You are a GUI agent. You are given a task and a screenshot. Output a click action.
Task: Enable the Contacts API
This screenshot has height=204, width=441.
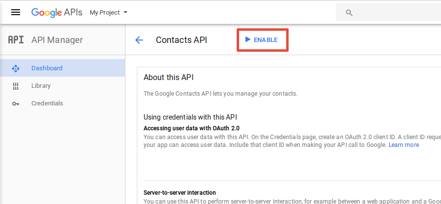pos(263,40)
